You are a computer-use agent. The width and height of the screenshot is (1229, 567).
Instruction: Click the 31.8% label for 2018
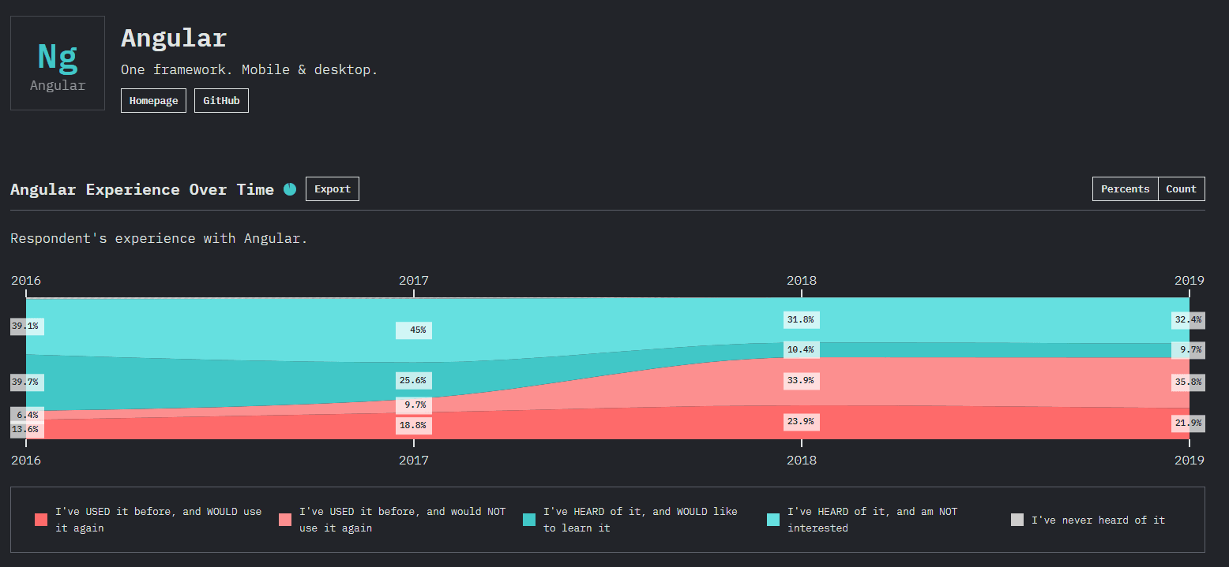coord(801,319)
